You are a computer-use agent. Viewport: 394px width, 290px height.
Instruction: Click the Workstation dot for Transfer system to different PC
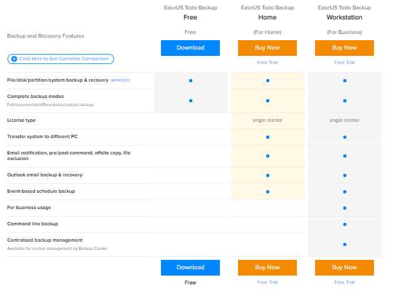tap(345, 136)
